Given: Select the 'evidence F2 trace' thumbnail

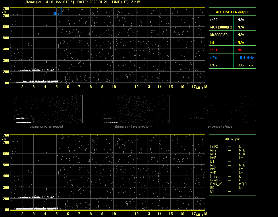Looking at the screenshot, I should tap(220, 109).
